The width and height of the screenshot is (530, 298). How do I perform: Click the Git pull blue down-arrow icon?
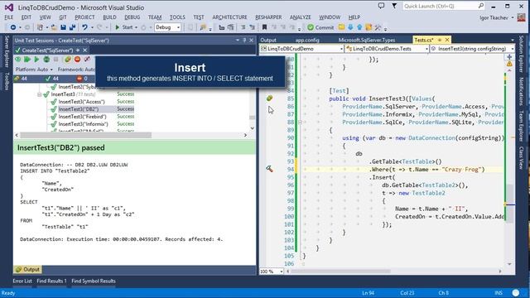(x=350, y=27)
